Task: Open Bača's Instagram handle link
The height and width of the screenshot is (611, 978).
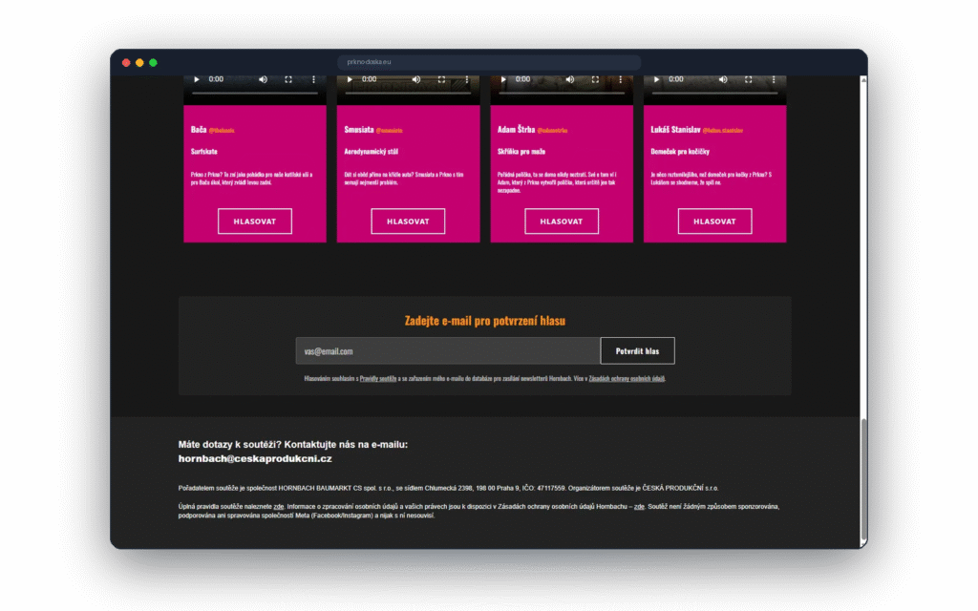Action: pyautogui.click(x=222, y=130)
